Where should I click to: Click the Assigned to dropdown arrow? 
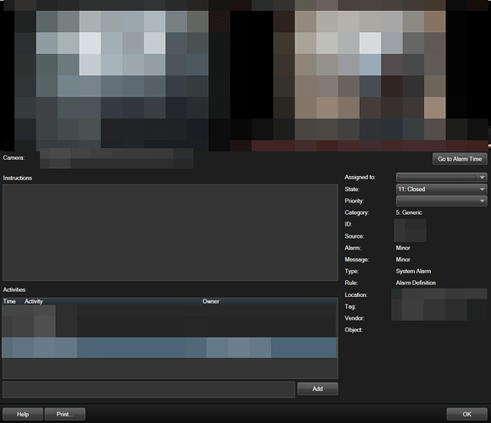point(482,178)
